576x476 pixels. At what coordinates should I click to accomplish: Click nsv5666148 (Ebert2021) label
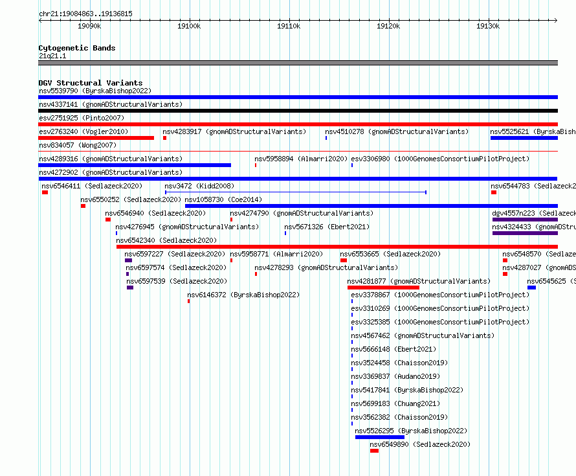pyautogui.click(x=393, y=349)
